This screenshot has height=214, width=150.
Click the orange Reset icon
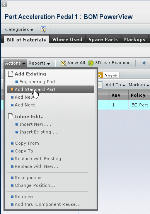(100, 75)
